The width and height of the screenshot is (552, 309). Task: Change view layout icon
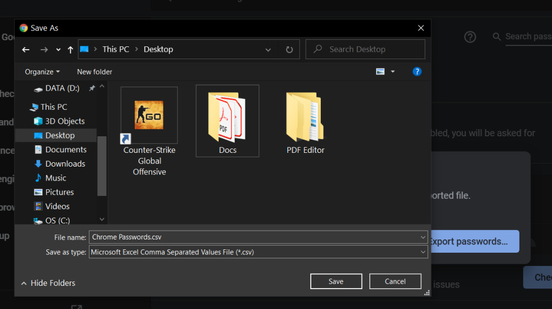pyautogui.click(x=380, y=72)
